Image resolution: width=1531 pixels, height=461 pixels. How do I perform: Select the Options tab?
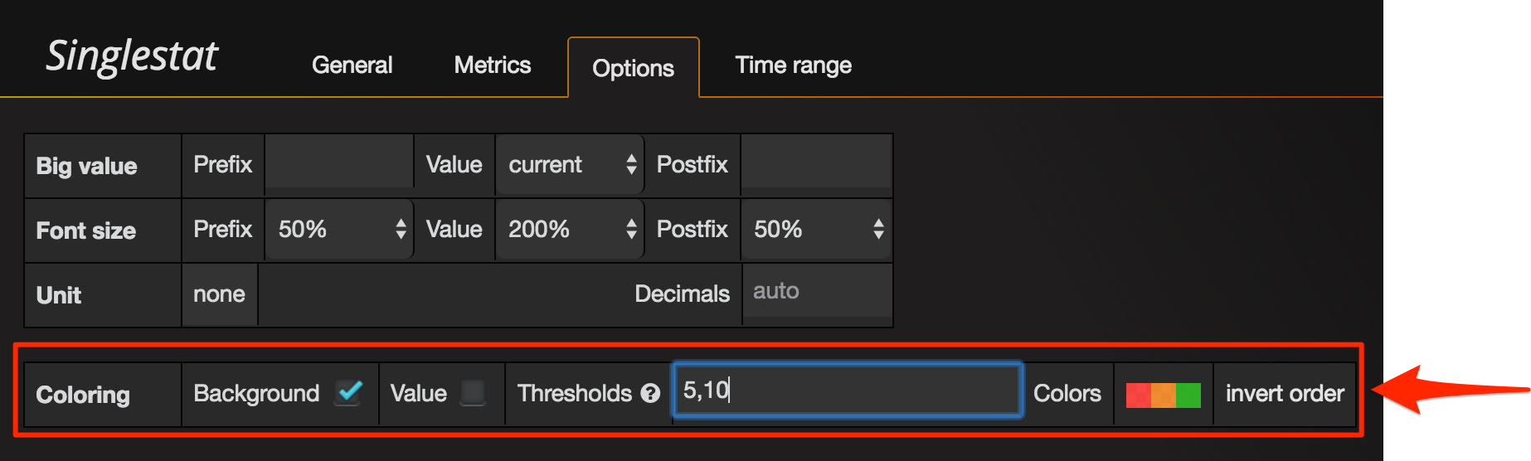(x=633, y=68)
